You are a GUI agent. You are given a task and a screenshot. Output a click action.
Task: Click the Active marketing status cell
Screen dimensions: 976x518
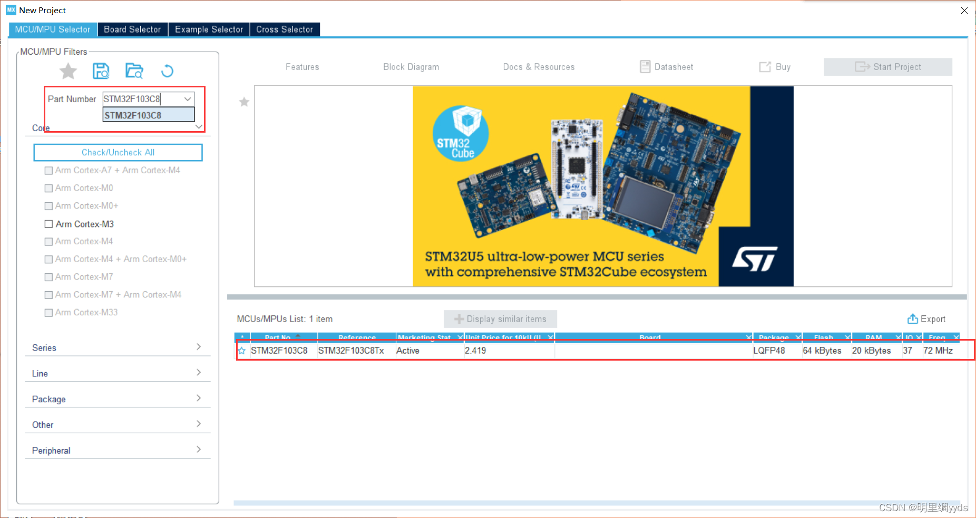(x=429, y=351)
